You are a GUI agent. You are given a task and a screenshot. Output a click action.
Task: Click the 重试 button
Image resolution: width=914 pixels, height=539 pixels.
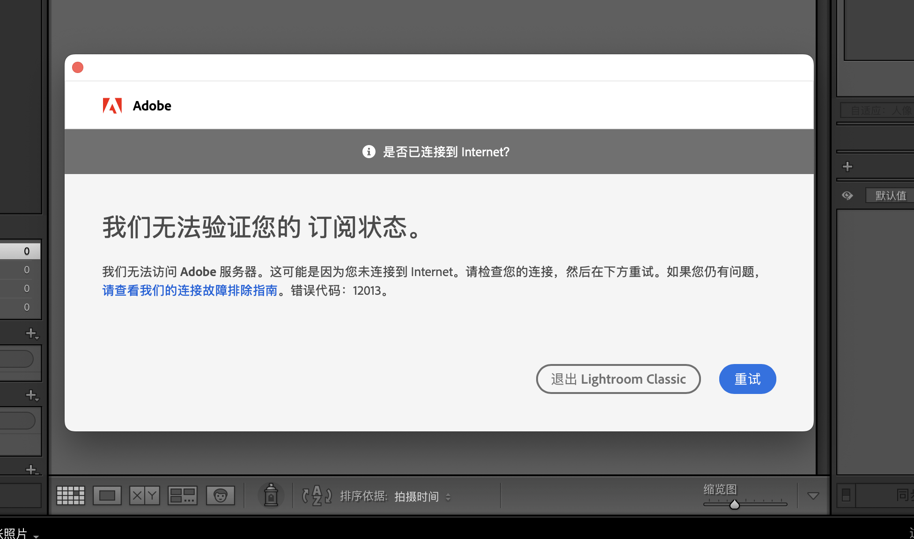click(x=747, y=379)
